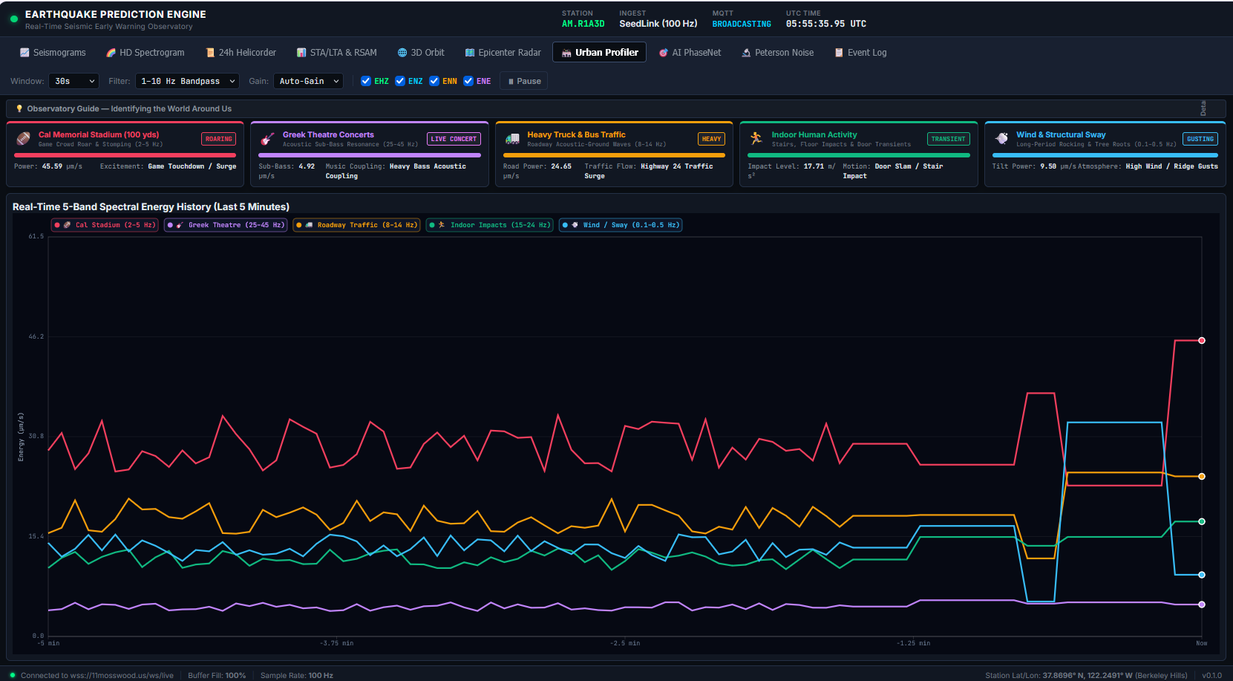Toggle the ENZ channel checkbox

coord(400,81)
